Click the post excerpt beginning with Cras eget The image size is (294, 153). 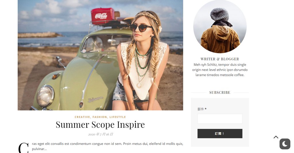click(107, 146)
